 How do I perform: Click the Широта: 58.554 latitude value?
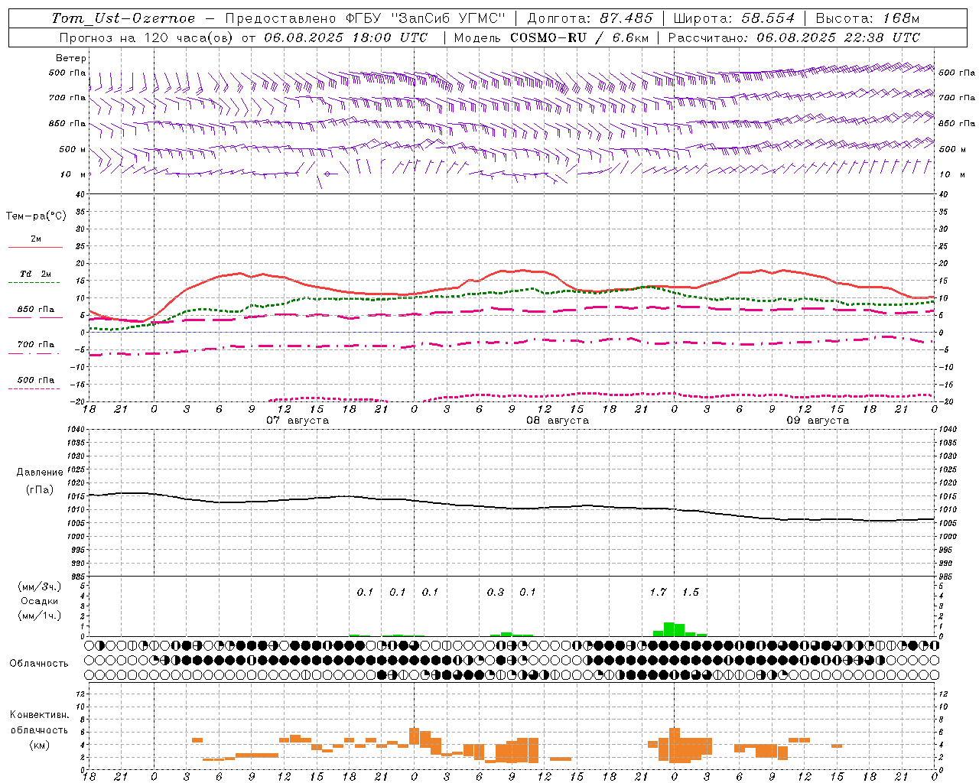coord(734,18)
